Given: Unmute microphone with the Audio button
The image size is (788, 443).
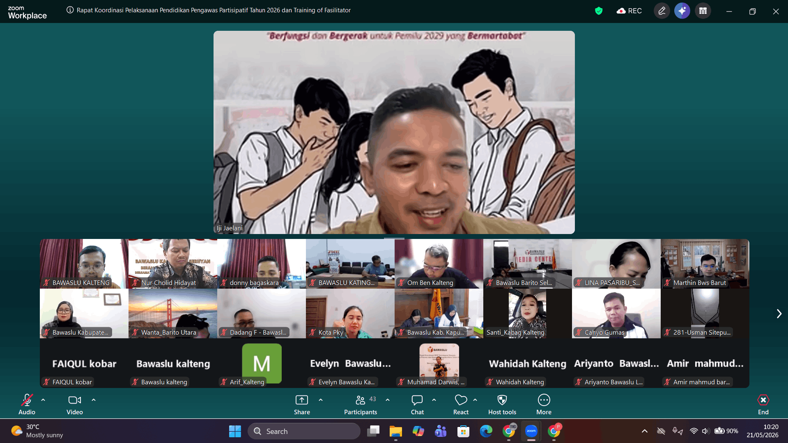Looking at the screenshot, I should 27,404.
